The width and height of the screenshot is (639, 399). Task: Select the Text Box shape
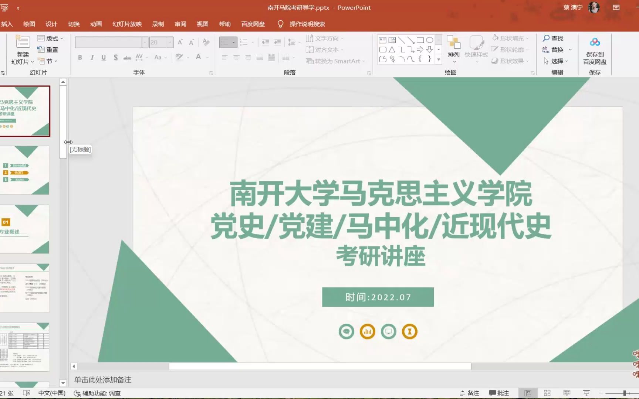coord(383,40)
